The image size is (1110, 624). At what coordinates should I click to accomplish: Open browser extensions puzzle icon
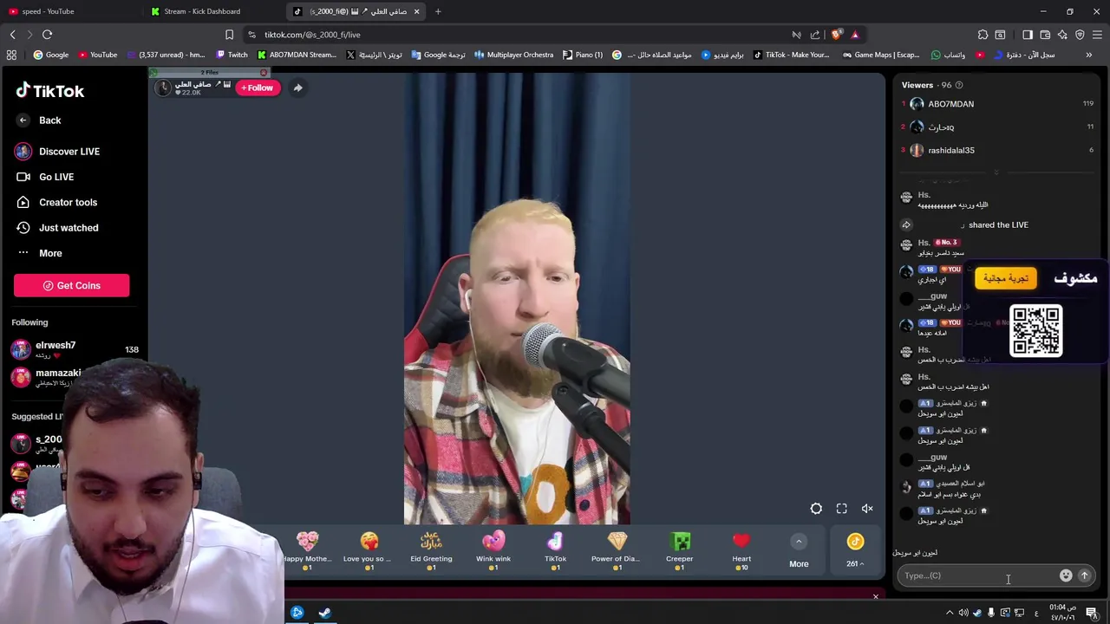[x=983, y=35]
